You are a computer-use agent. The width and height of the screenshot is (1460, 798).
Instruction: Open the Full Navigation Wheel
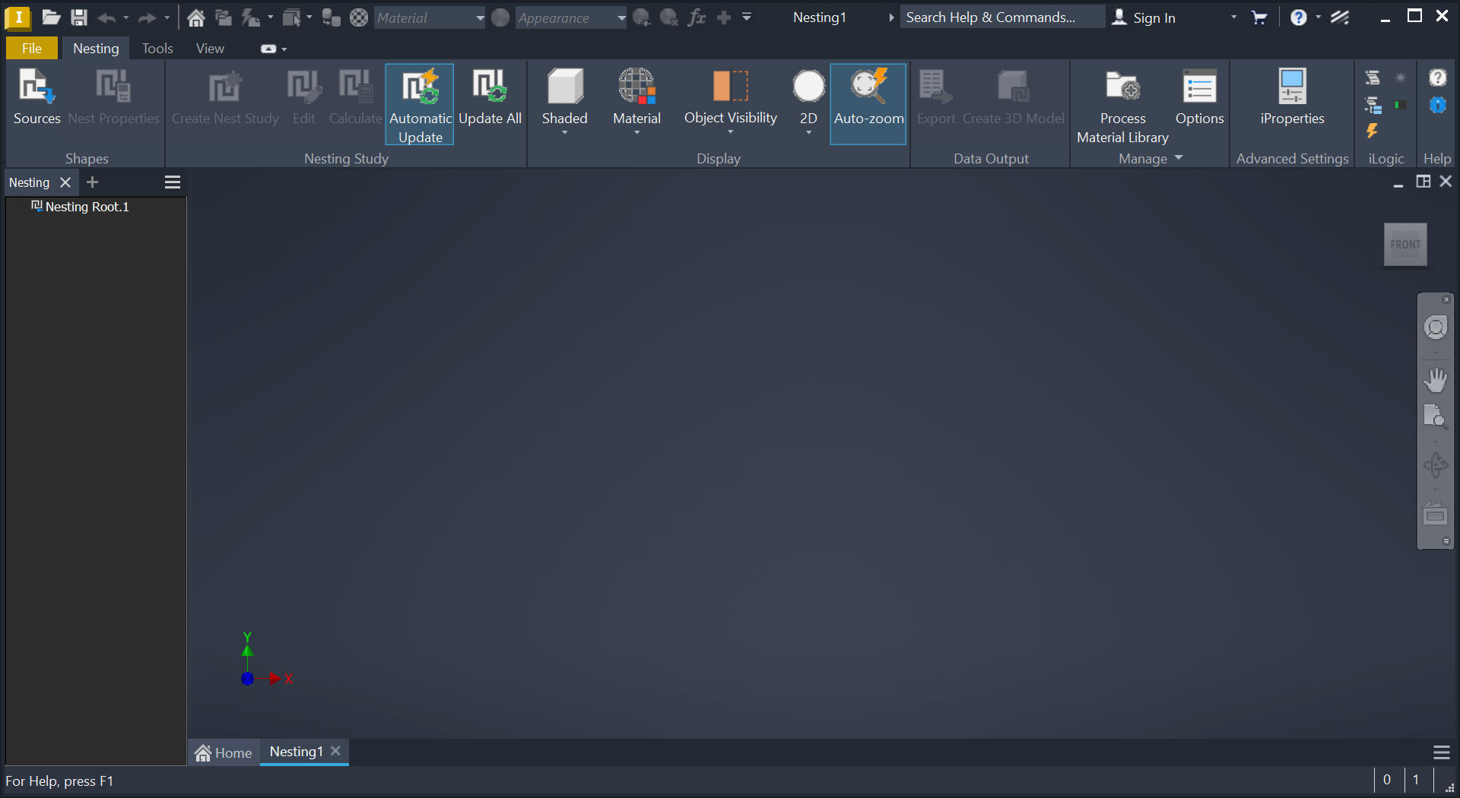point(1436,328)
